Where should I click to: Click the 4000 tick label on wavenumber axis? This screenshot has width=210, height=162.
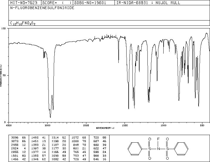click(x=9, y=125)
